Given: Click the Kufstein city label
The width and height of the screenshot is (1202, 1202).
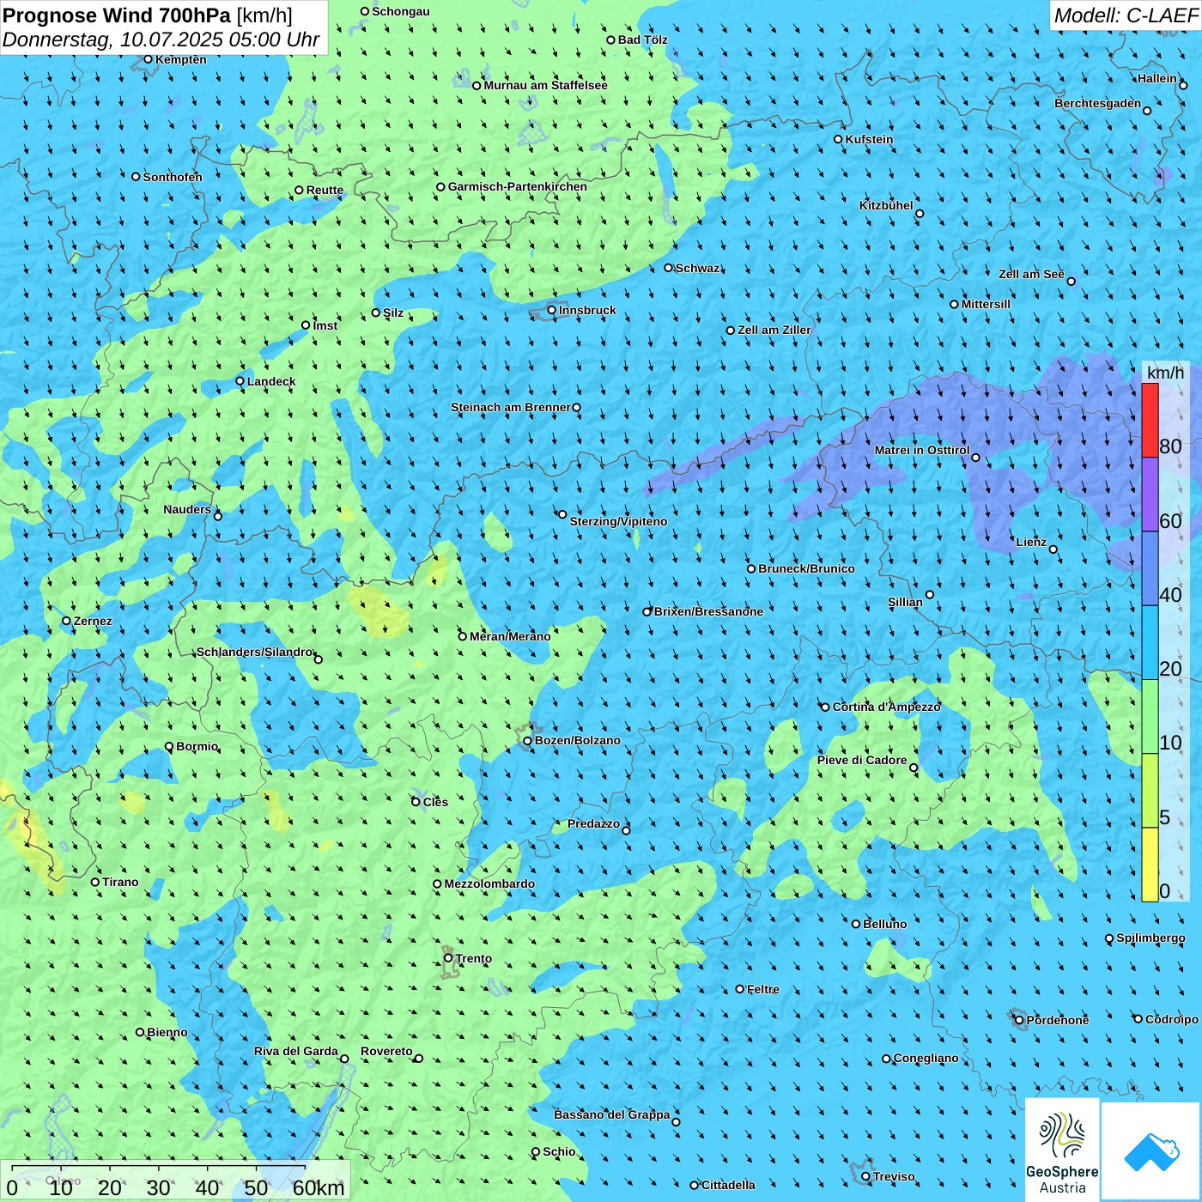Looking at the screenshot, I should (x=869, y=139).
